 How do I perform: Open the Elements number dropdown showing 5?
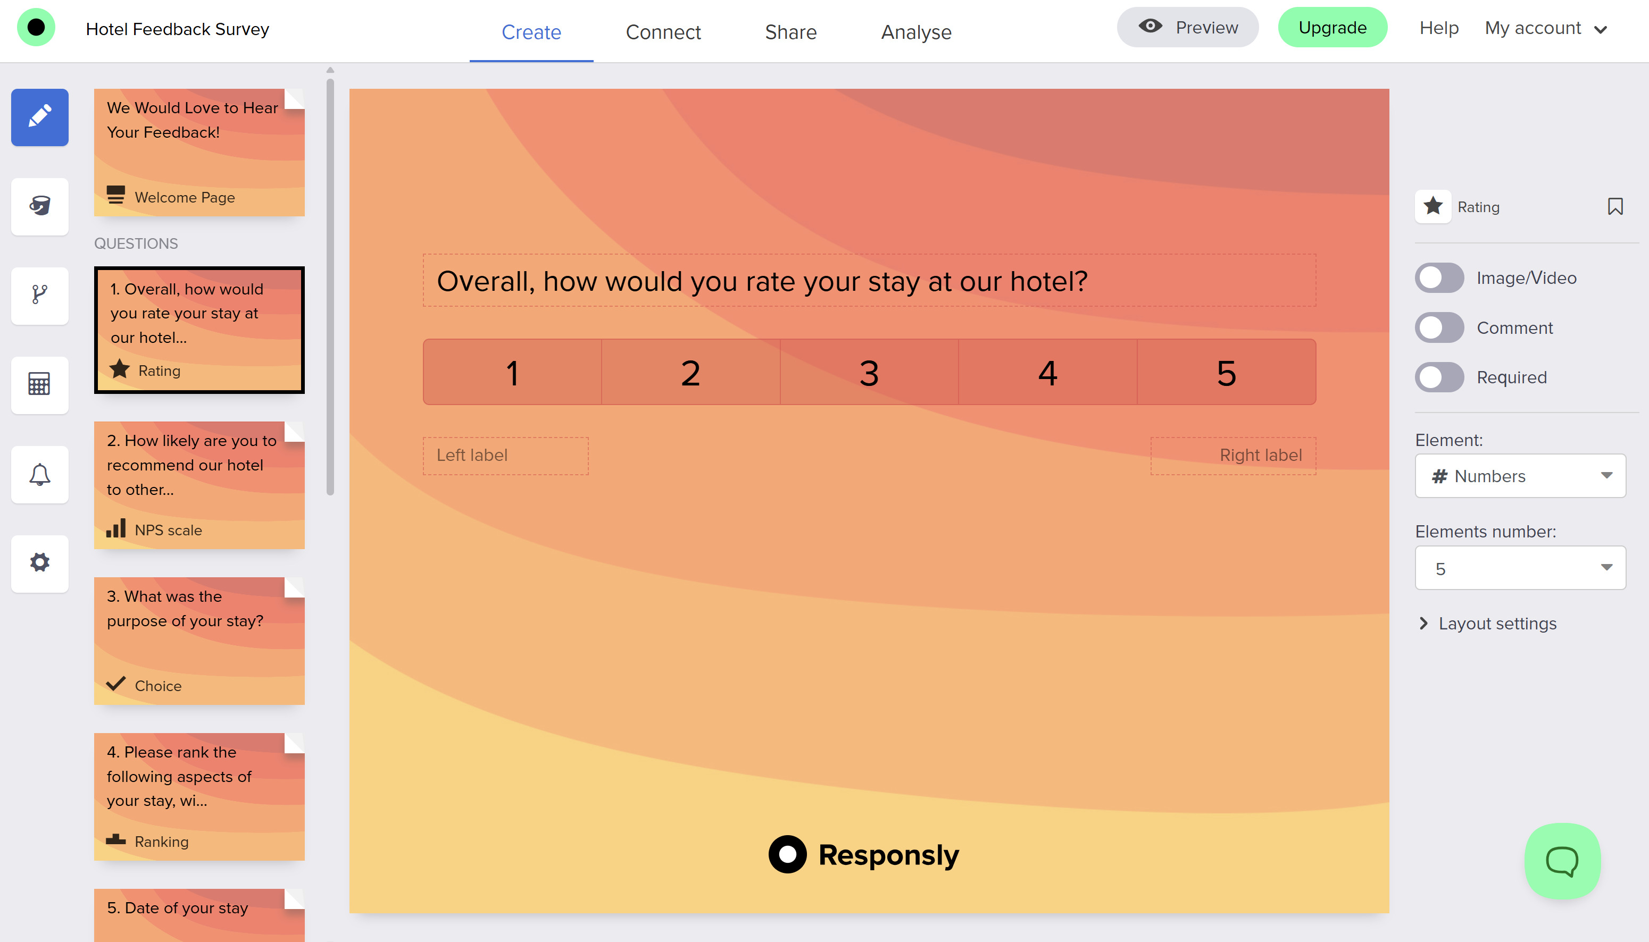coord(1520,568)
